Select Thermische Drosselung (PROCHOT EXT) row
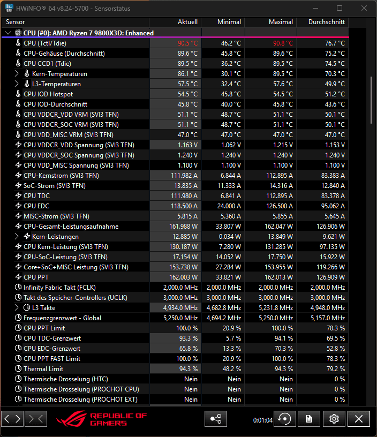 [175, 399]
